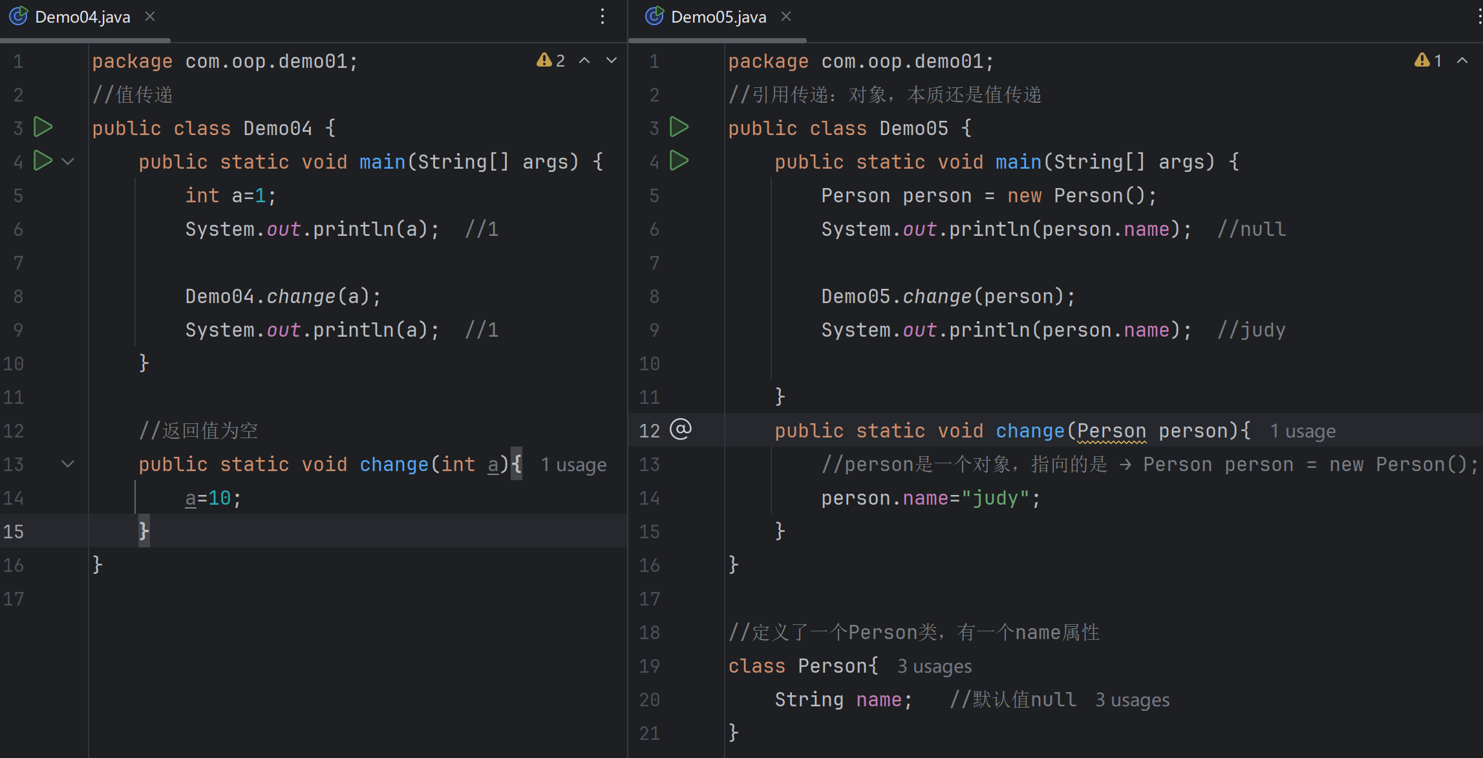Click the @ gutter icon at line 12

[x=680, y=429]
